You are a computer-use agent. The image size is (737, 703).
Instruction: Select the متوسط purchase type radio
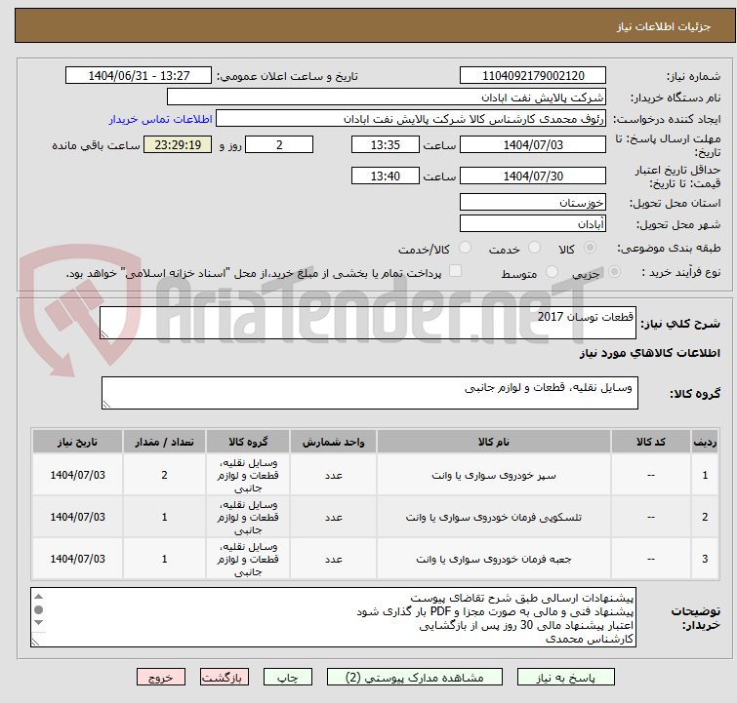[x=552, y=272]
